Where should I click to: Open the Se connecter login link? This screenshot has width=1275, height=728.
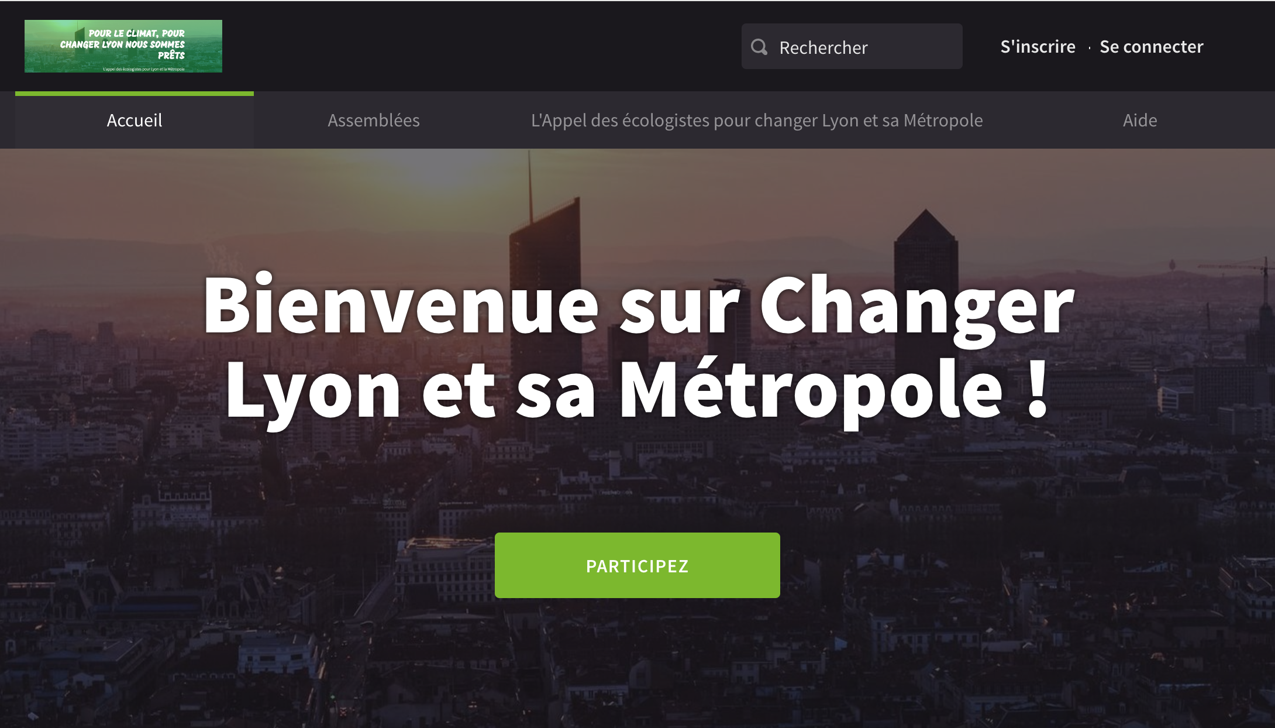pos(1151,46)
